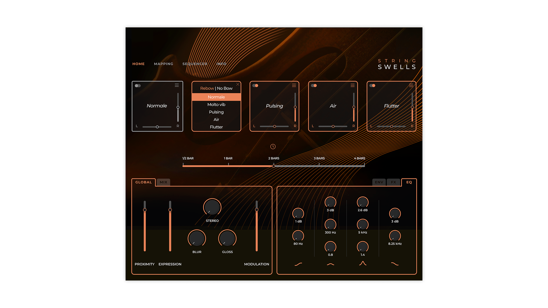Viewport: 548px width, 308px height.
Task: Switch to the MIX tab
Action: (164, 182)
